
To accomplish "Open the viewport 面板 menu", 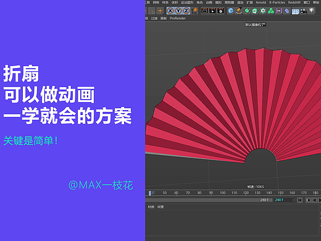I will pyautogui.click(x=164, y=19).
